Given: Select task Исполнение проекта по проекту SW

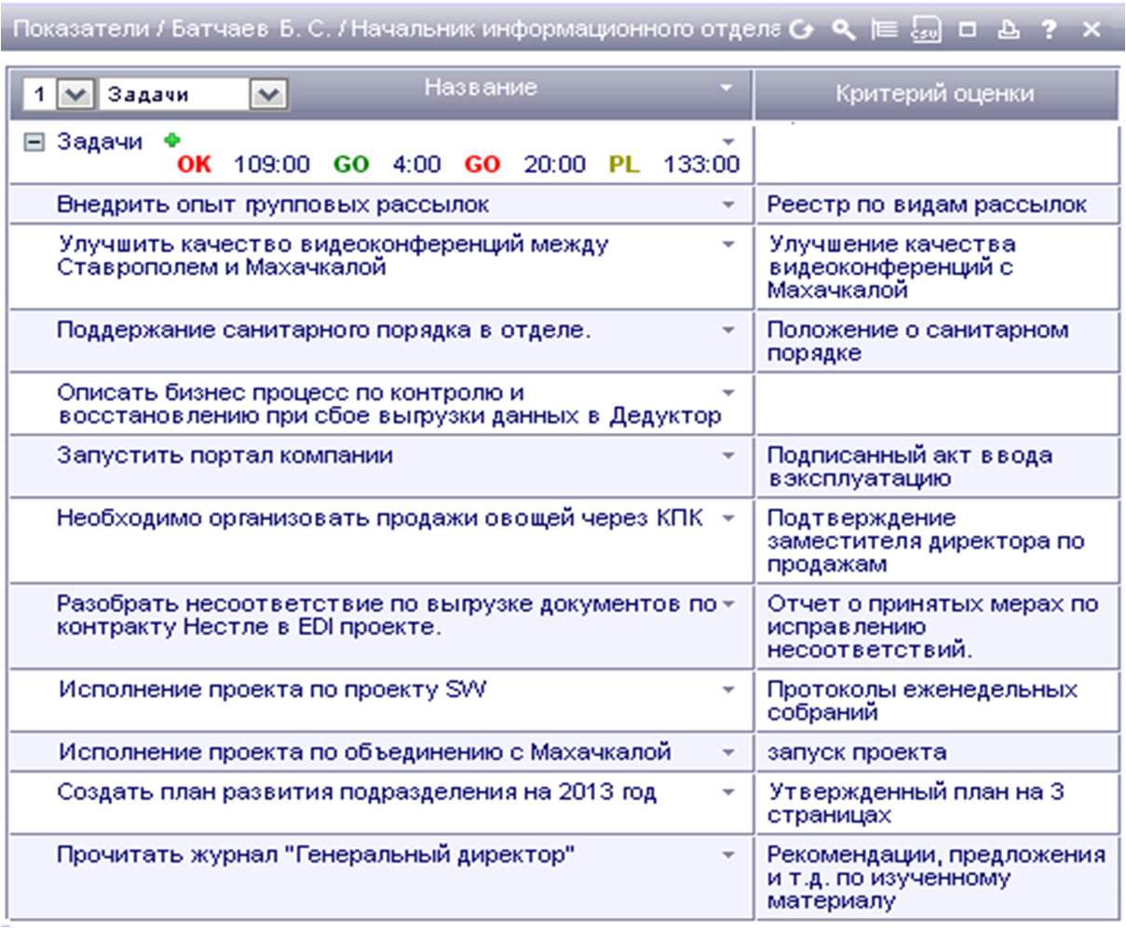Looking at the screenshot, I should click(272, 690).
